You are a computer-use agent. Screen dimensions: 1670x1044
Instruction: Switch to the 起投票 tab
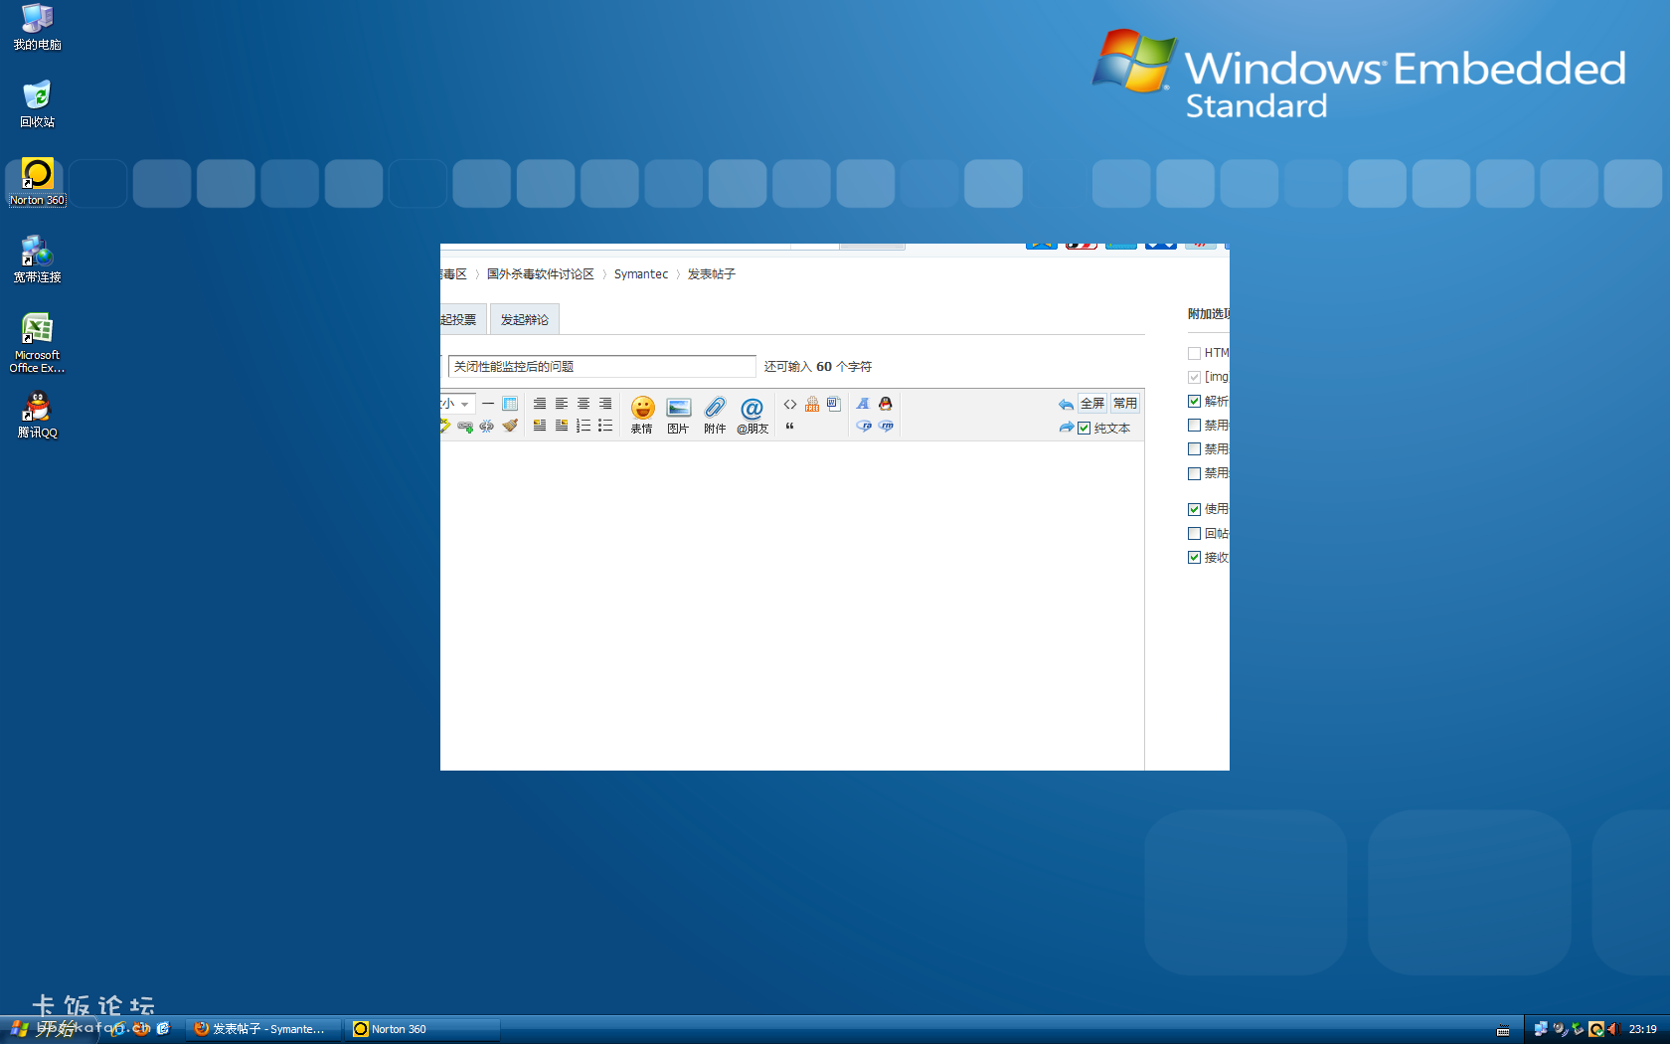pyautogui.click(x=459, y=319)
